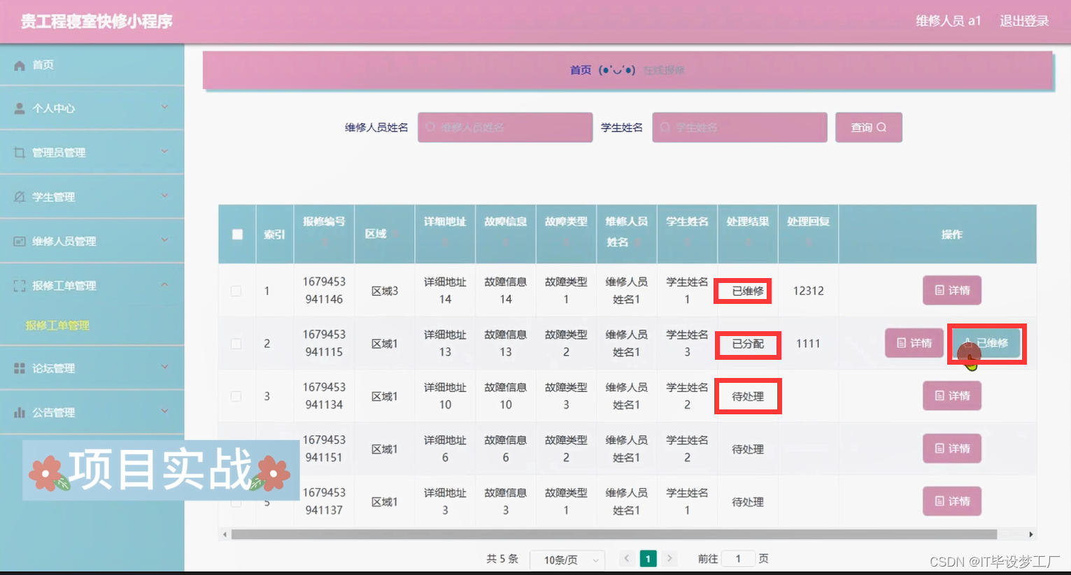The image size is (1071, 575).
Task: Click the sort icon under 报修编号 header
Action: click(x=324, y=242)
